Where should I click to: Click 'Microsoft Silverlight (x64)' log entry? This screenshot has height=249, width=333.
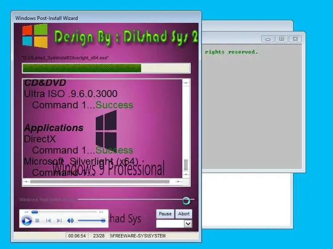tap(81, 161)
